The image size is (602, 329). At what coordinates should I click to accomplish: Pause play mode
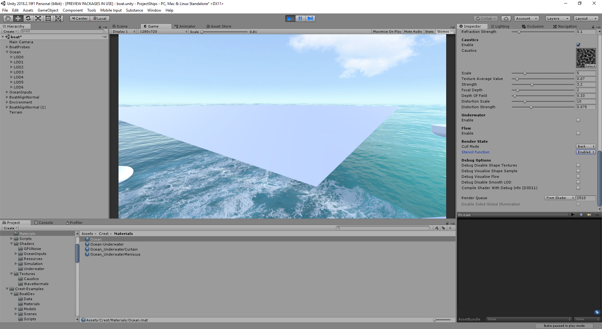pos(300,18)
